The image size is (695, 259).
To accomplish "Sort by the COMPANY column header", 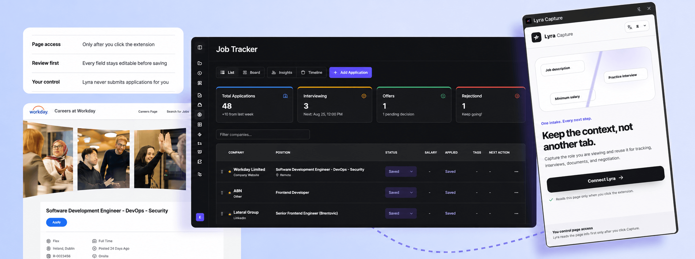I will pos(236,153).
